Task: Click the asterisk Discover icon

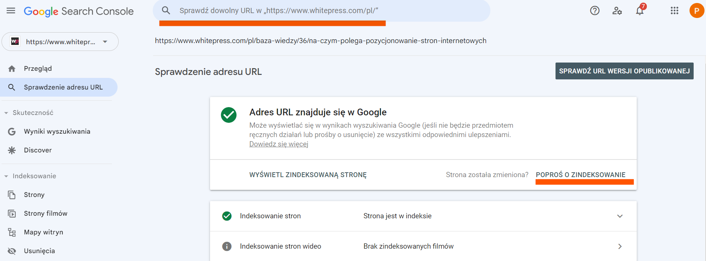Action: (x=12, y=150)
